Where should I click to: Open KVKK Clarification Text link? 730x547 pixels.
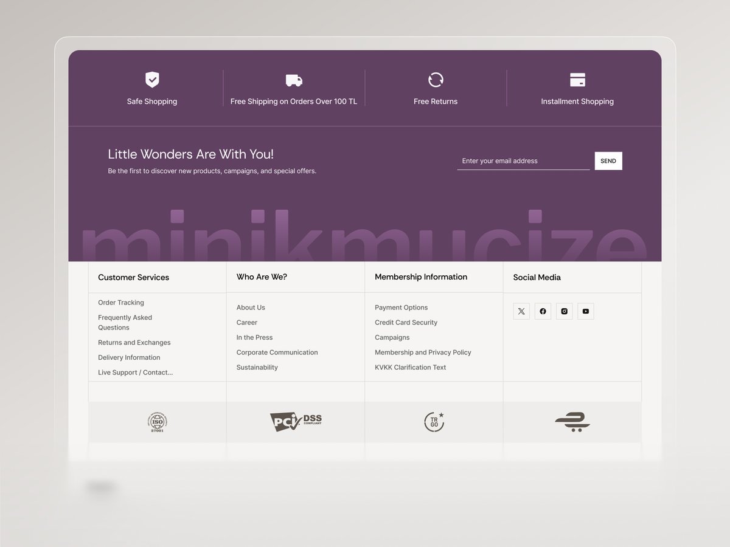tap(410, 368)
